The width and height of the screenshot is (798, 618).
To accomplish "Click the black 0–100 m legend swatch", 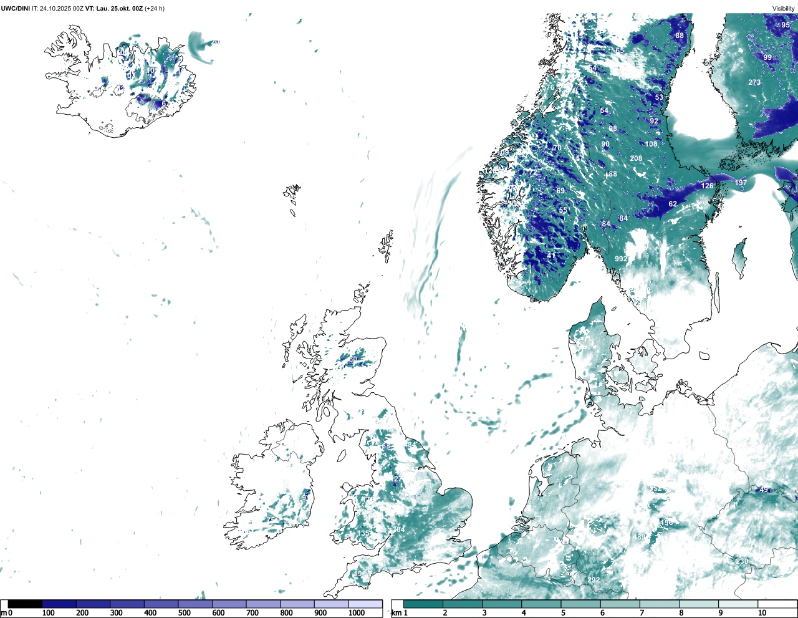I will (26, 604).
